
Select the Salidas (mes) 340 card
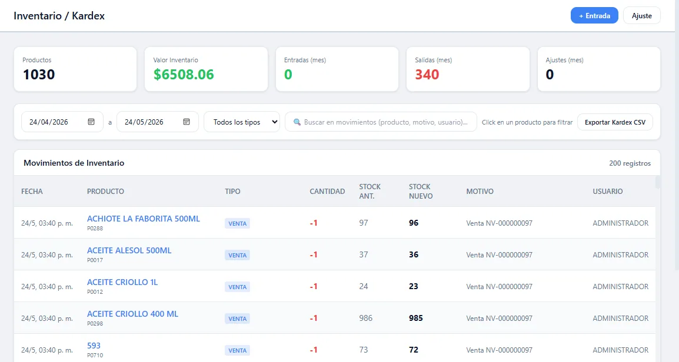click(x=468, y=69)
